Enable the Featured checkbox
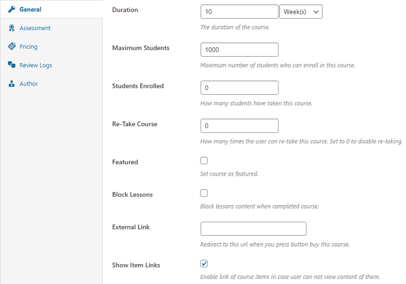The width and height of the screenshot is (406, 284). [204, 161]
